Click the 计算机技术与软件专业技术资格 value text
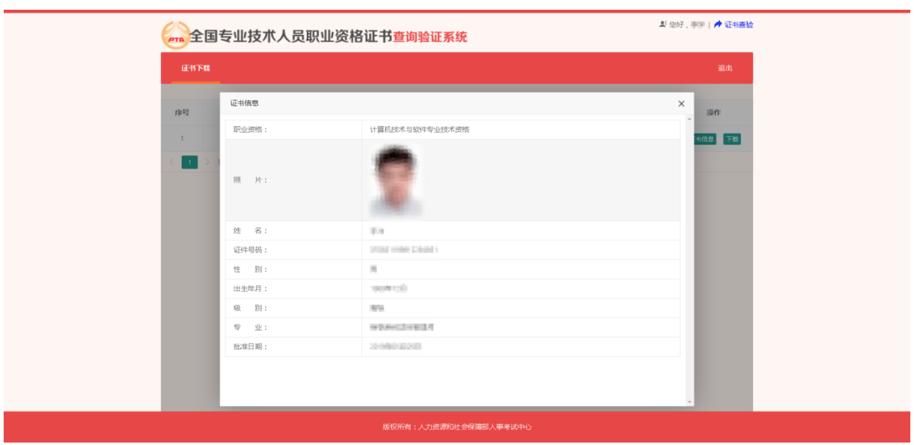914x445 pixels. 420,130
